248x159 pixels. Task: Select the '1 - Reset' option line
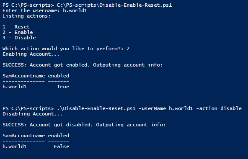click(16, 27)
